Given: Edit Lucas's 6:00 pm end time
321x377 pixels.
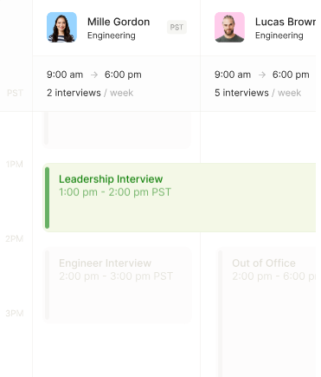Looking at the screenshot, I should (x=291, y=75).
